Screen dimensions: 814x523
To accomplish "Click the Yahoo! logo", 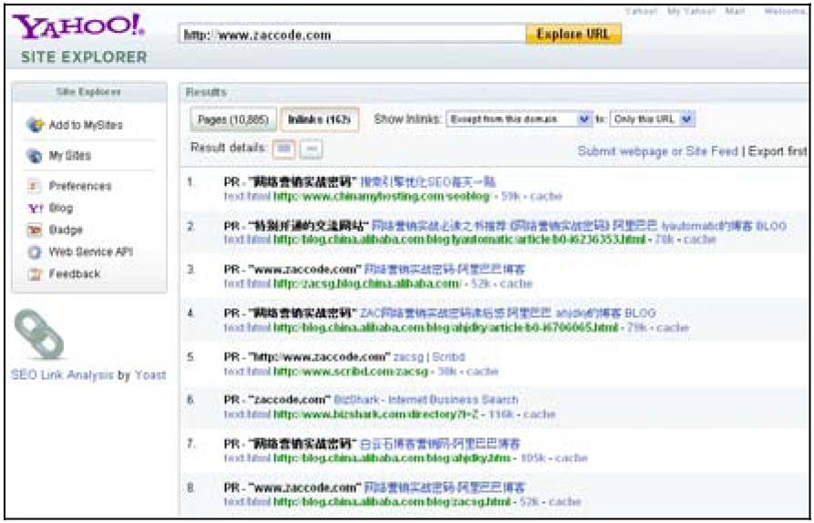I will 79,27.
